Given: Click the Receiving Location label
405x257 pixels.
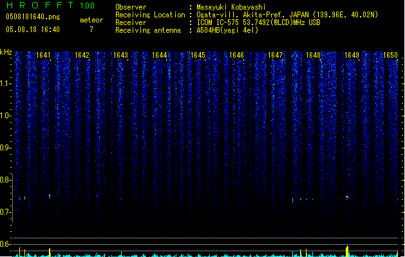Looking at the screenshot, I should 150,15.
